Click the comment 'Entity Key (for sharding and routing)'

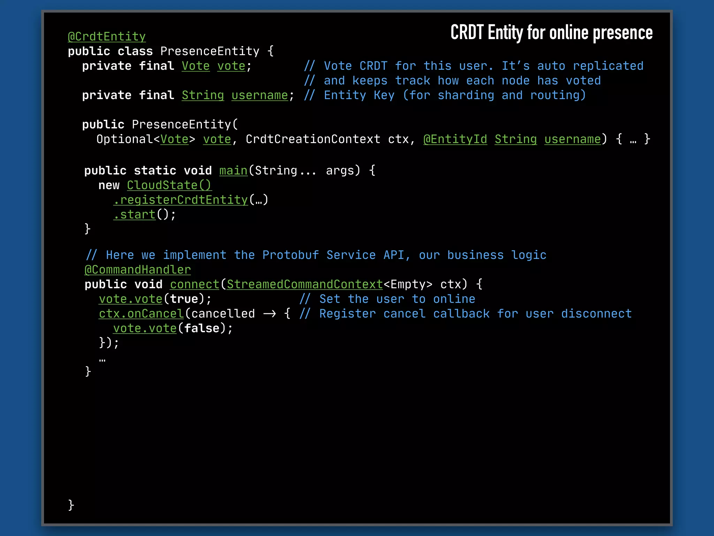(445, 95)
